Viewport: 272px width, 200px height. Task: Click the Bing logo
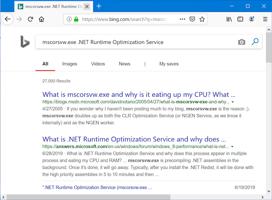coord(25,42)
